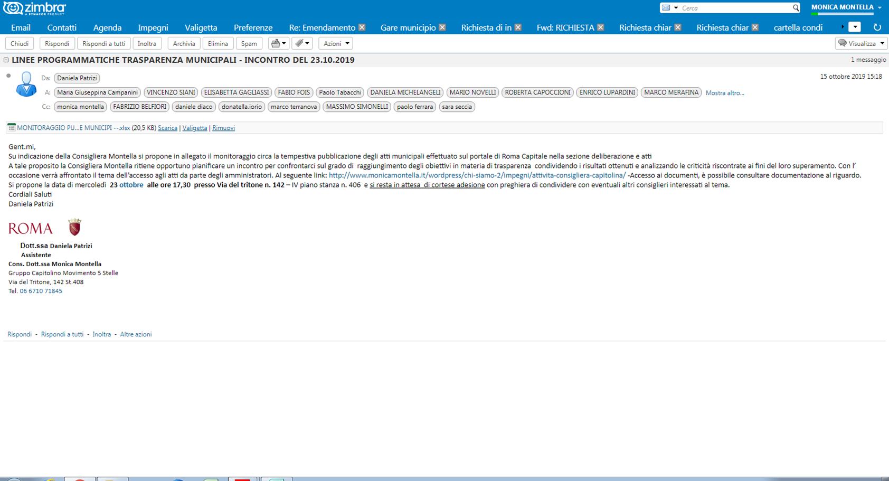Click Cc chip 'sara seccia'
The width and height of the screenshot is (889, 481).
457,107
